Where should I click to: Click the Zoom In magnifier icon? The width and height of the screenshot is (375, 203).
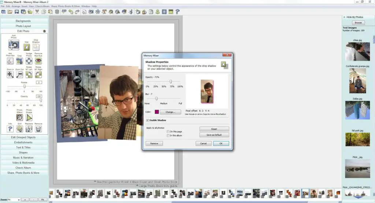click(x=10, y=75)
